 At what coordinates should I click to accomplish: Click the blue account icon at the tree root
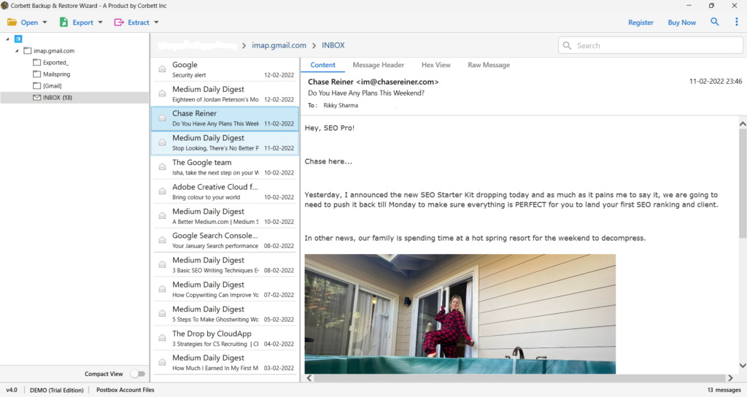click(x=18, y=39)
